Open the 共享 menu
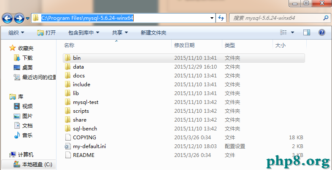This screenshot has height=170, width=332. pos(120,33)
